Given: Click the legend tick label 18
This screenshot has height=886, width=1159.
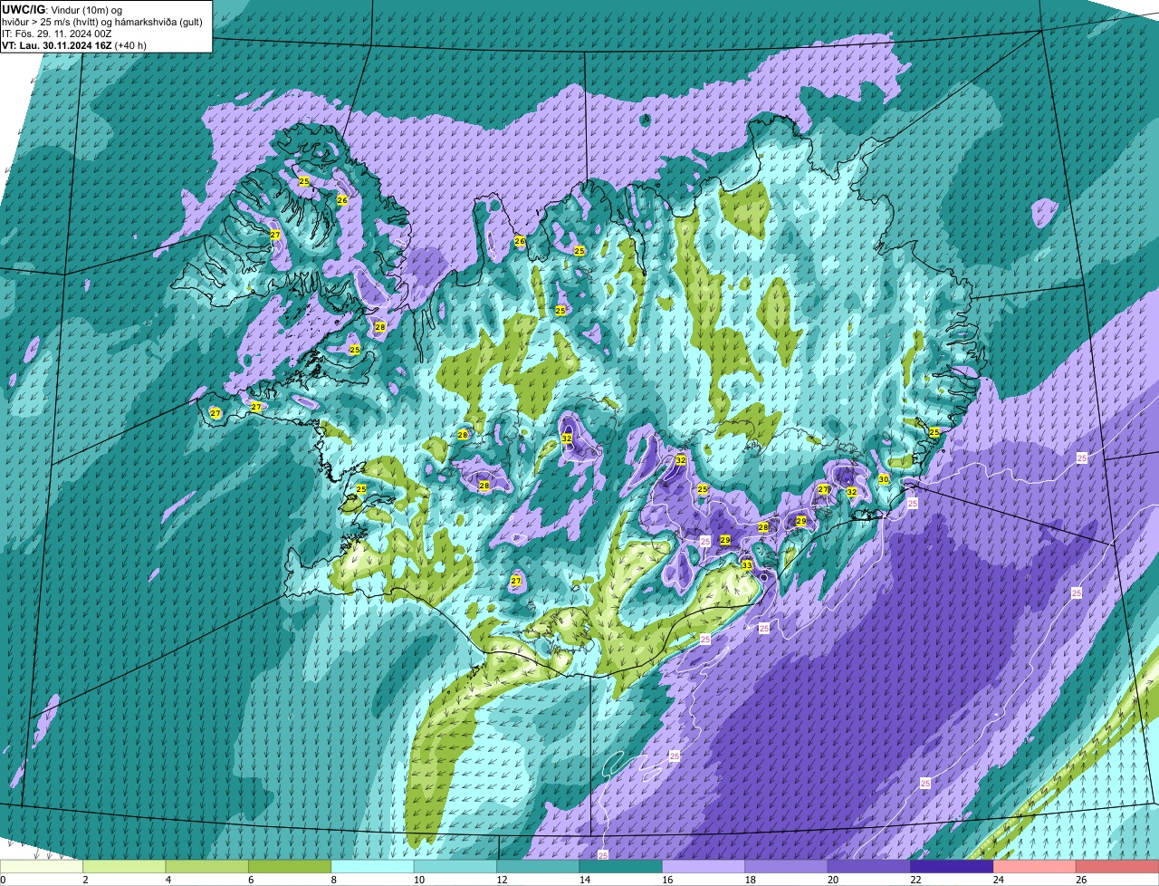Looking at the screenshot, I should click(749, 880).
